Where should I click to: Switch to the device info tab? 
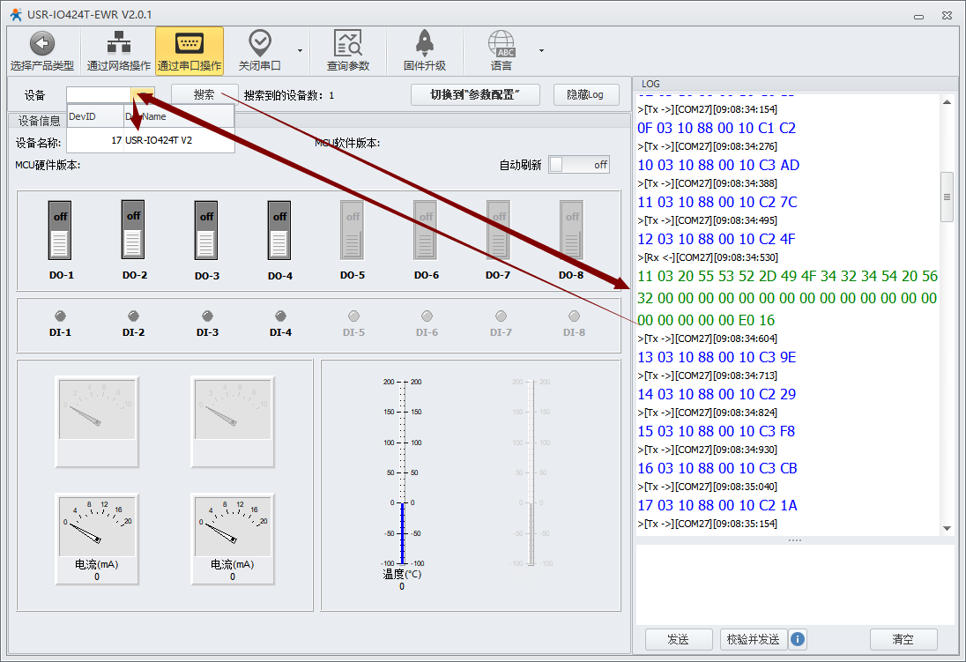click(x=39, y=120)
